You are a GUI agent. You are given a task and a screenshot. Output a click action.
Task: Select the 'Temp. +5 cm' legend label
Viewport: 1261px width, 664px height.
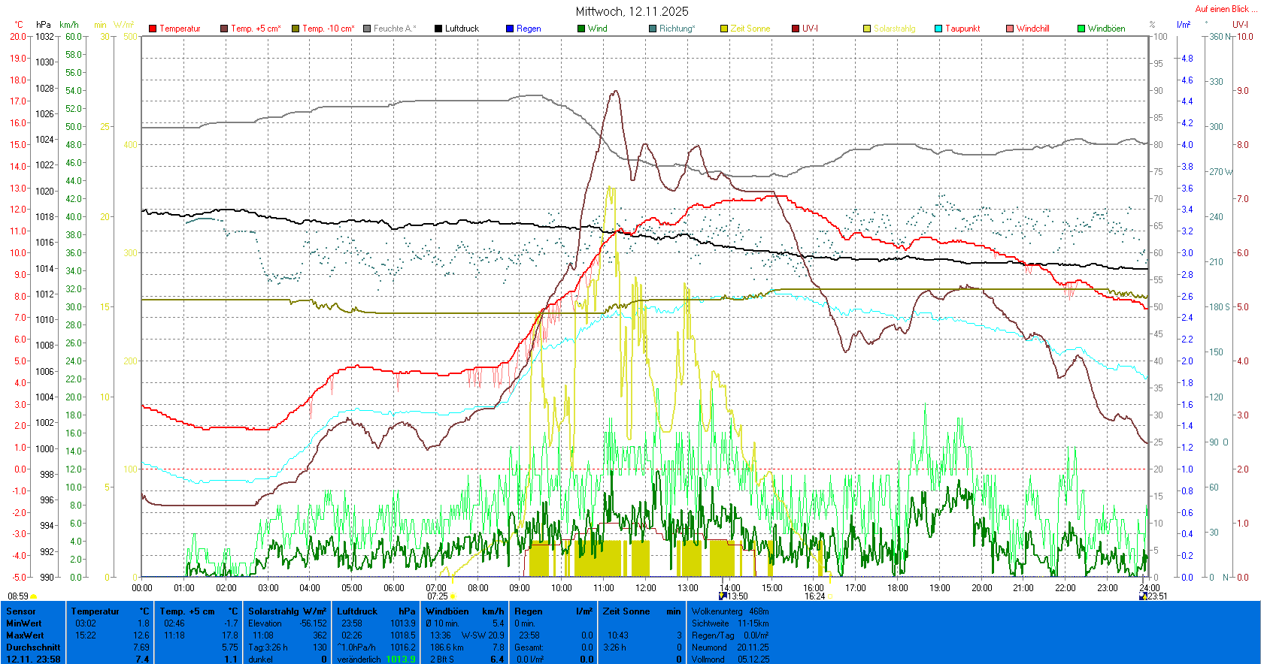(x=256, y=29)
